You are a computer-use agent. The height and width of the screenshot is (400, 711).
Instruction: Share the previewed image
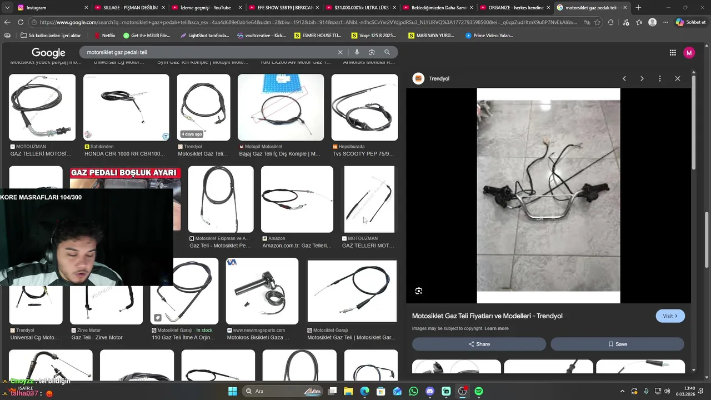click(479, 344)
